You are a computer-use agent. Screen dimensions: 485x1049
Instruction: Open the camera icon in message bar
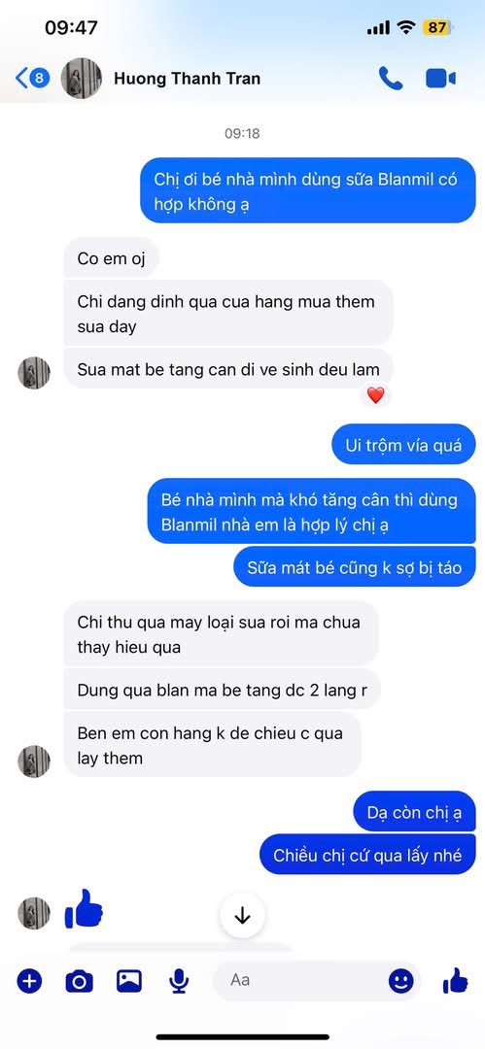[79, 981]
